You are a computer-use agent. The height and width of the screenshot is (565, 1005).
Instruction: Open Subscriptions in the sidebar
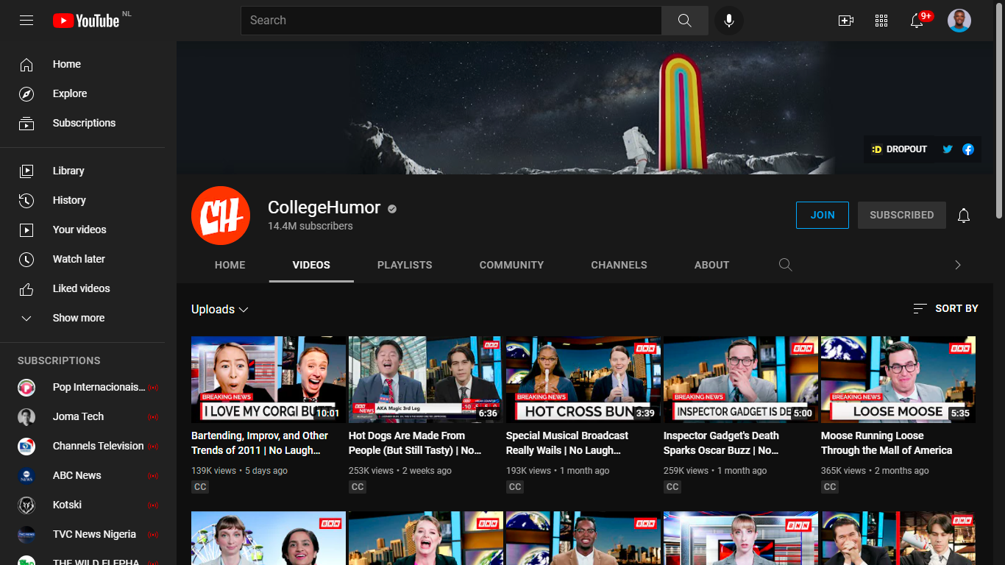pyautogui.click(x=82, y=123)
